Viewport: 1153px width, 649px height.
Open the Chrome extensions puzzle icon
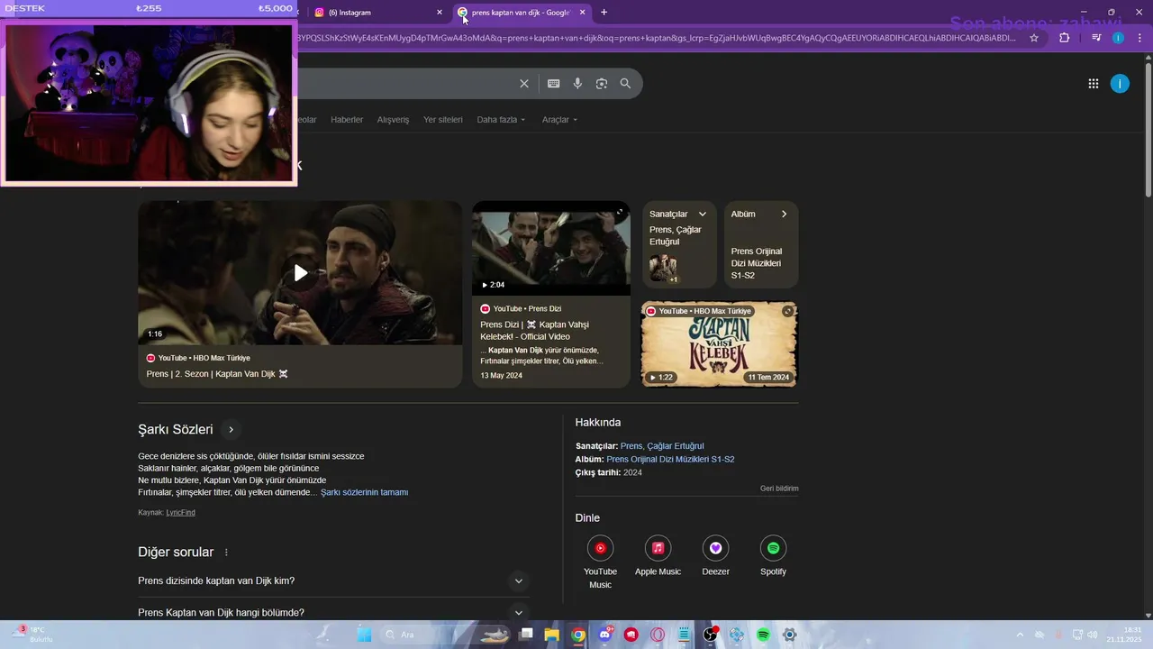(x=1064, y=38)
